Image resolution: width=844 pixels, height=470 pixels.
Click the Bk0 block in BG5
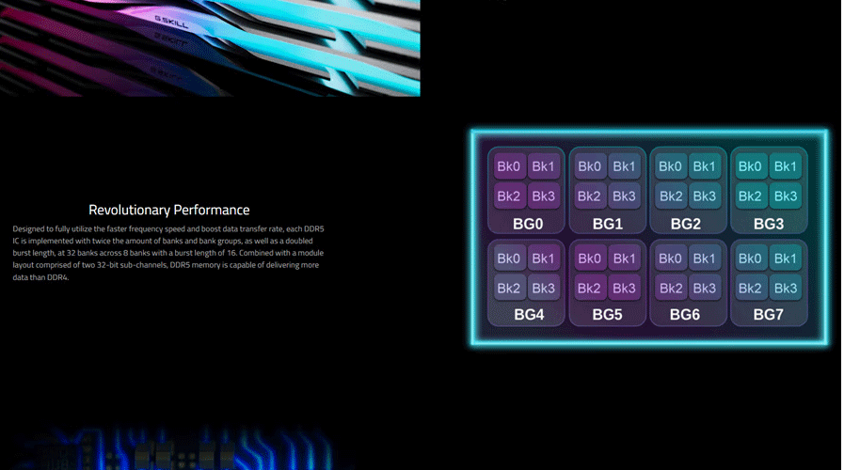click(589, 258)
